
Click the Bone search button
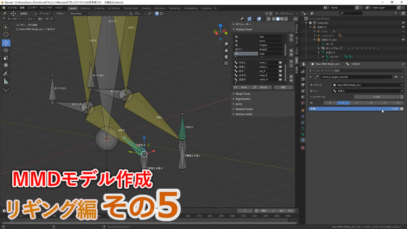(x=242, y=87)
